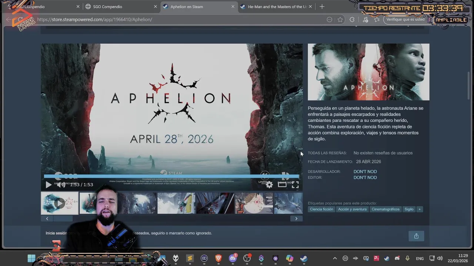The width and height of the screenshot is (474, 266).
Task: Open the Acción y aventura tag
Action: (x=352, y=209)
